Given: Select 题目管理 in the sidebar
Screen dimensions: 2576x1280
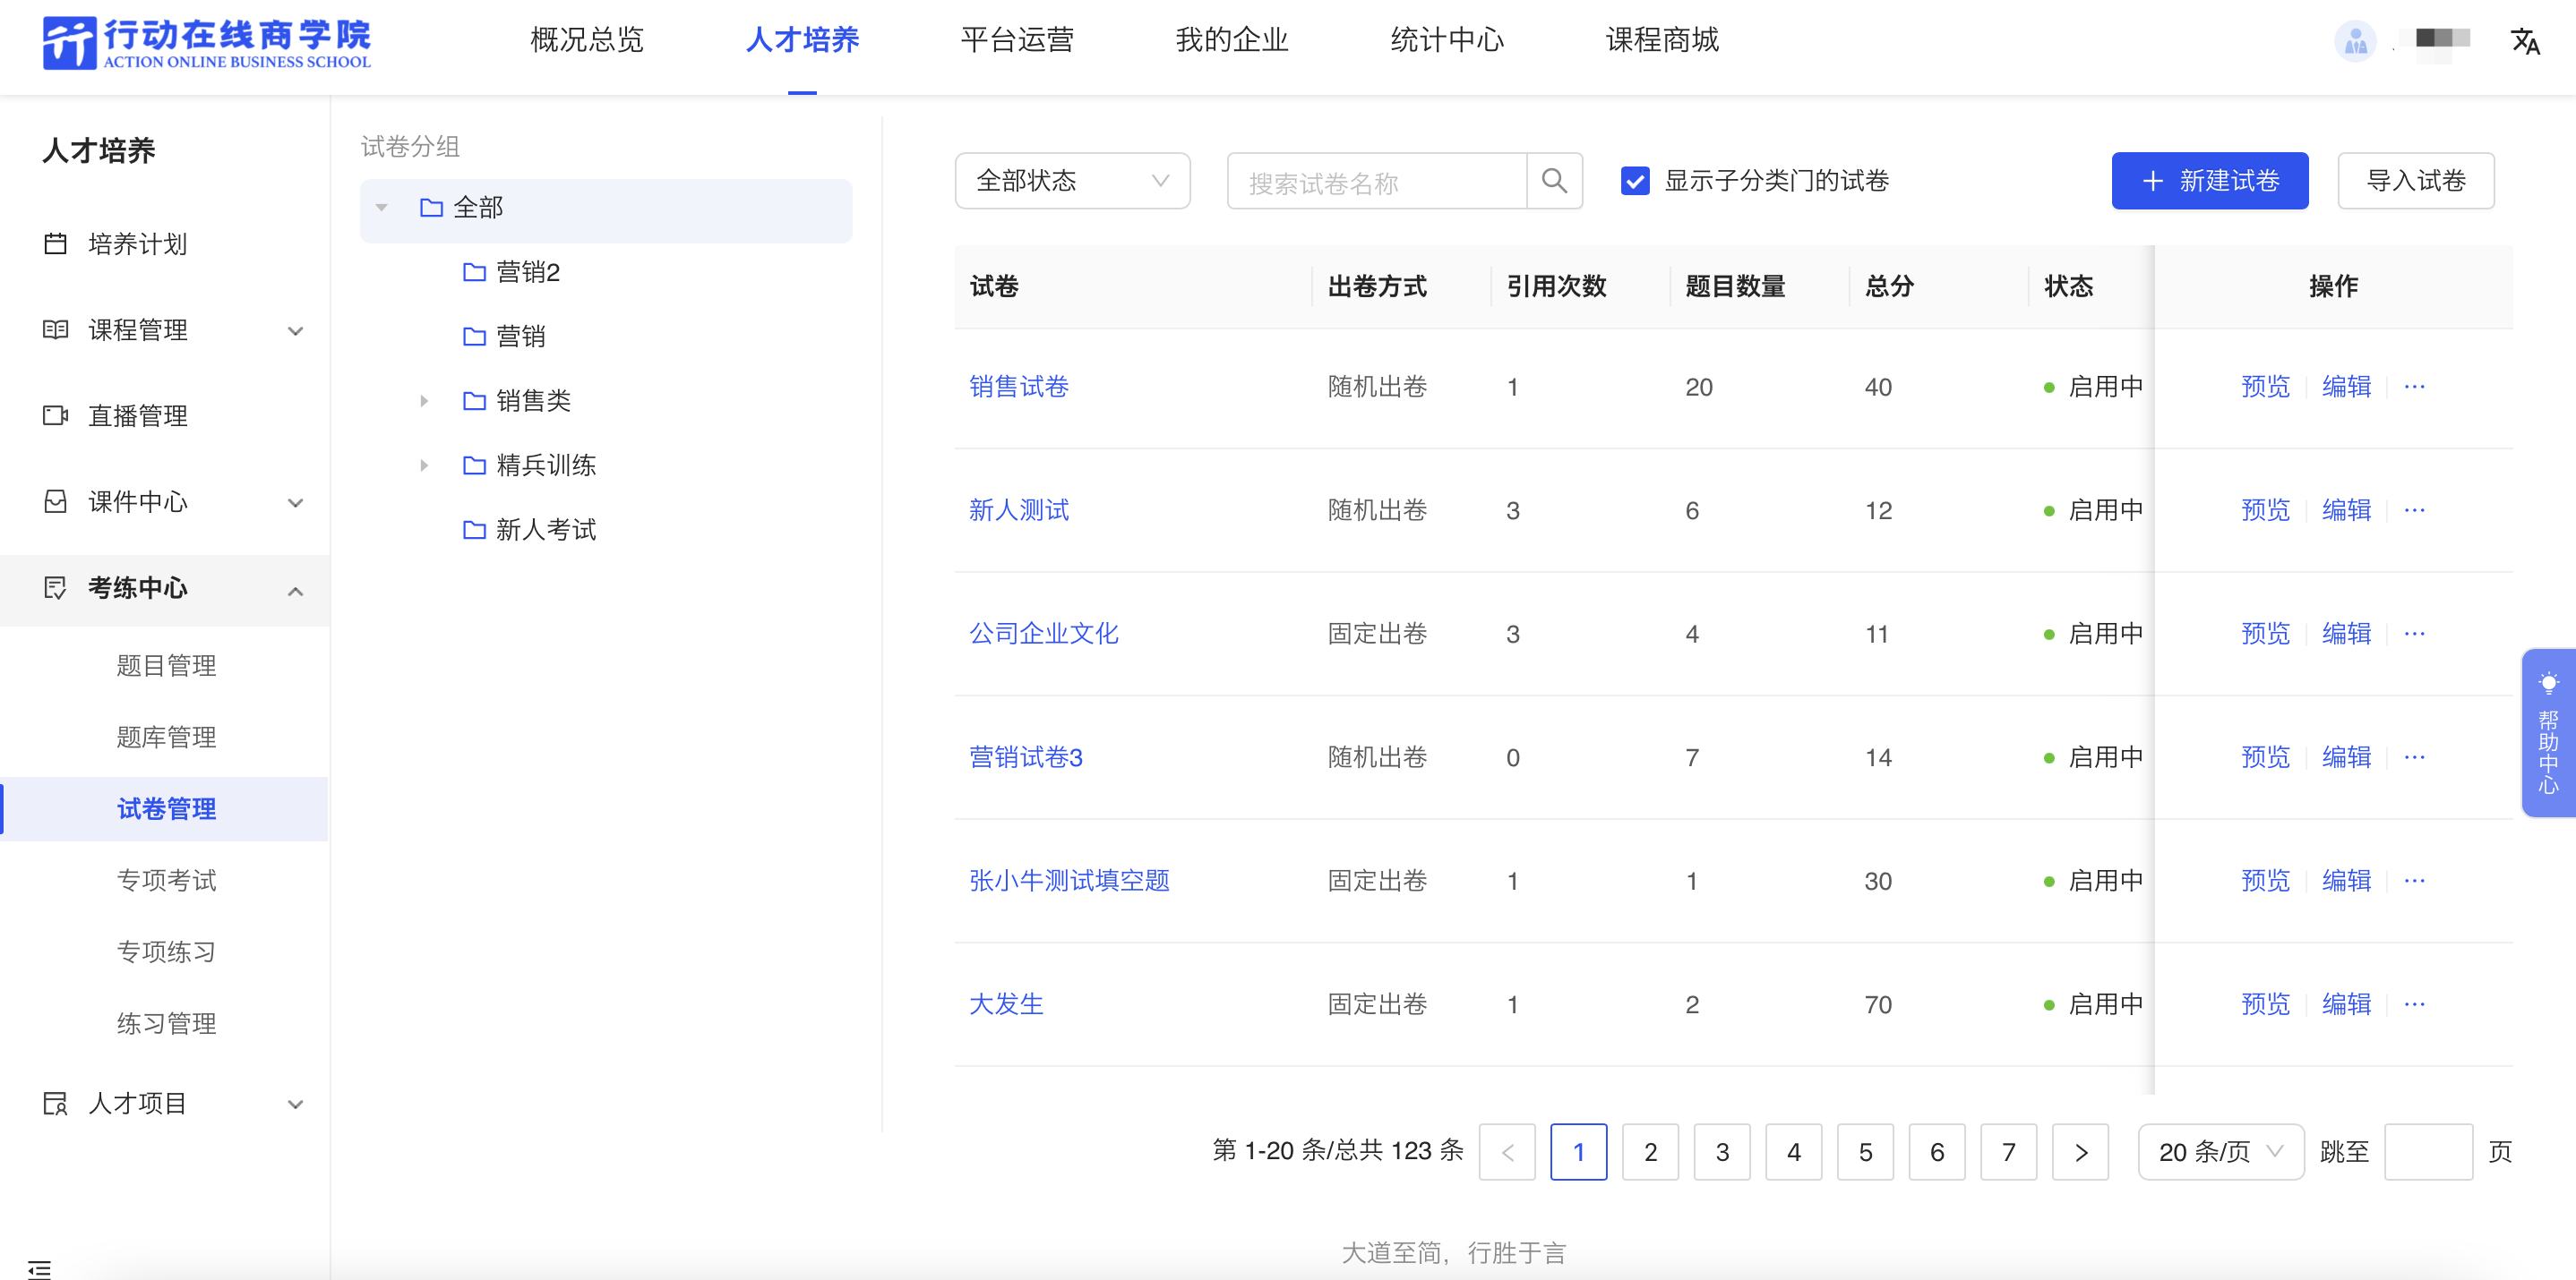Looking at the screenshot, I should [x=166, y=665].
